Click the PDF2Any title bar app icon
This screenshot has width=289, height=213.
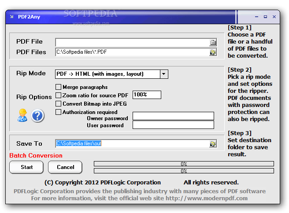[x=11, y=17]
